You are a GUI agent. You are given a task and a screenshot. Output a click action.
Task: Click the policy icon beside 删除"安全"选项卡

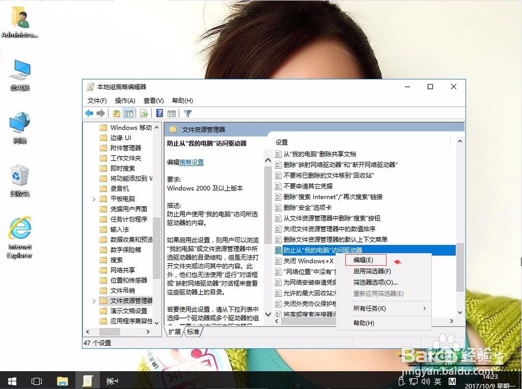tap(278, 207)
